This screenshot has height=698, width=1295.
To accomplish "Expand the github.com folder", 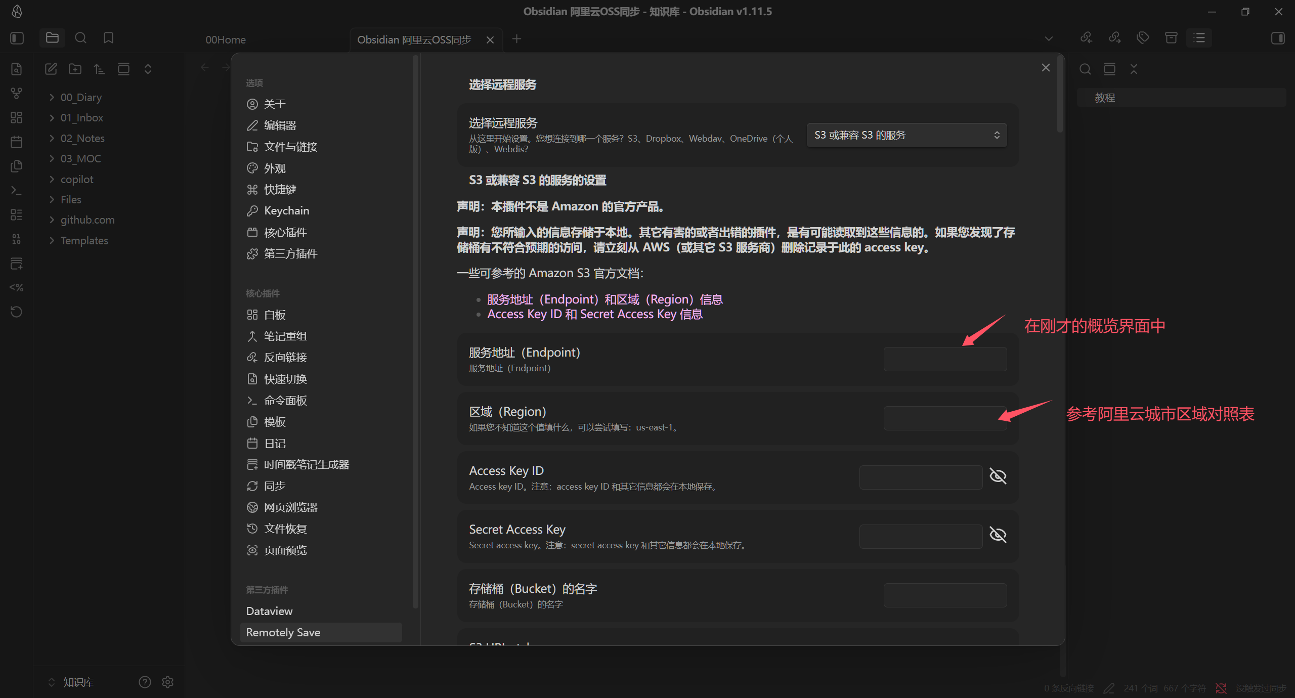I will pos(52,220).
